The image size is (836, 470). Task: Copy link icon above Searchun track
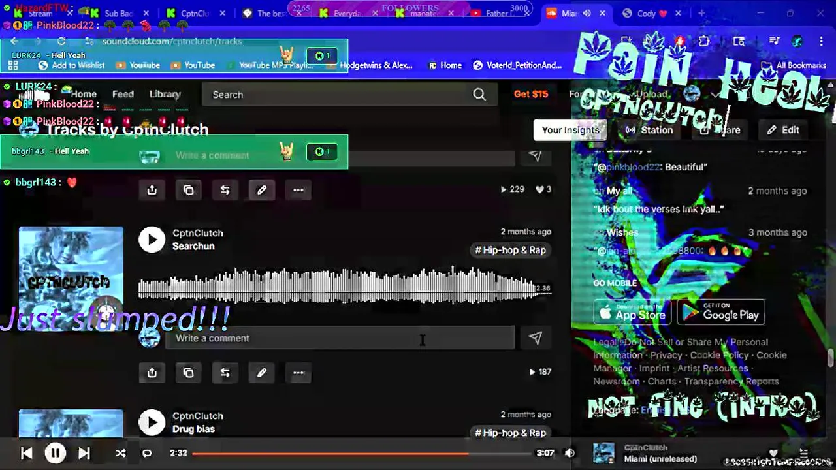[x=188, y=190]
